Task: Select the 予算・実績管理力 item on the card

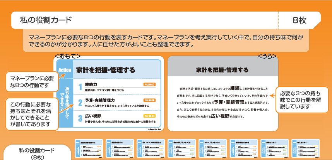Action: (101, 100)
